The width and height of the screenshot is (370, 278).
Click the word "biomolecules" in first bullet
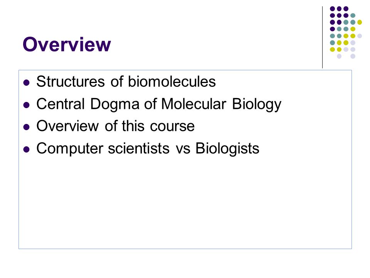pos(172,81)
